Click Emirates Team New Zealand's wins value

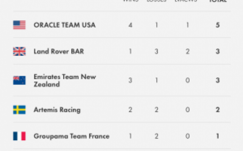point(131,80)
